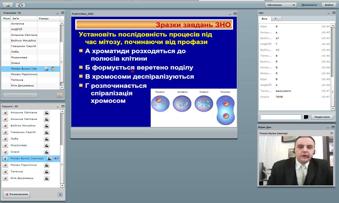339x203 pixels.
Task: Click the speaker icon left of Люба
Action: 5,139
